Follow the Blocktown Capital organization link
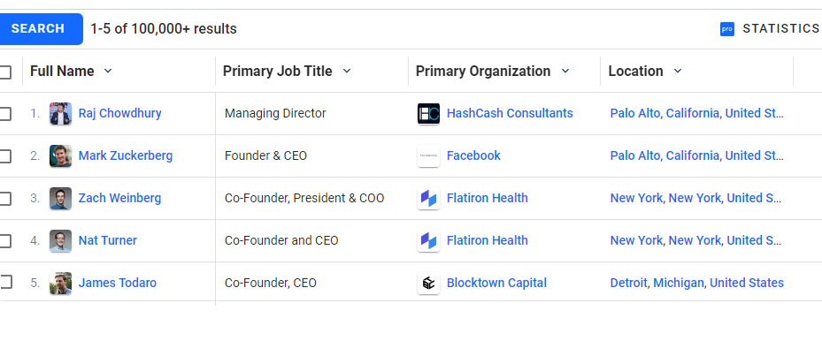822x356 pixels. click(496, 284)
